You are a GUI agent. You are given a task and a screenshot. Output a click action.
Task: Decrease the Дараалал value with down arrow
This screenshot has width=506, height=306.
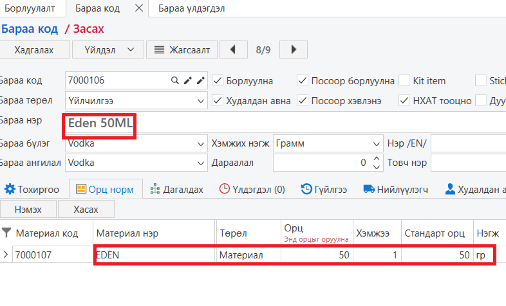click(x=376, y=166)
